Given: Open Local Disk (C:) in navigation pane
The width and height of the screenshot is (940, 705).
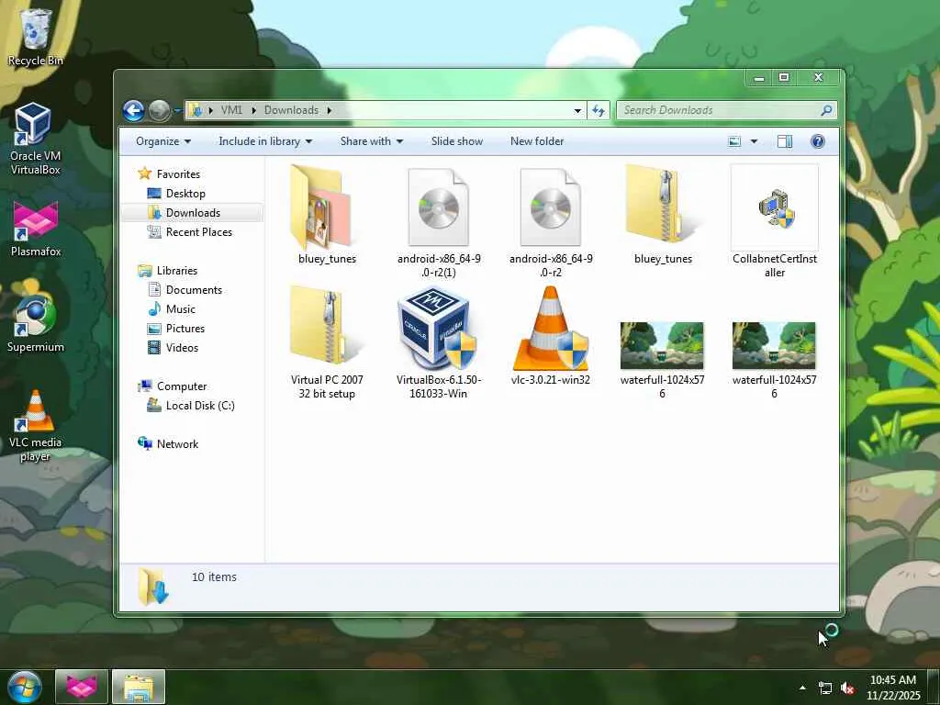Looking at the screenshot, I should (x=199, y=405).
